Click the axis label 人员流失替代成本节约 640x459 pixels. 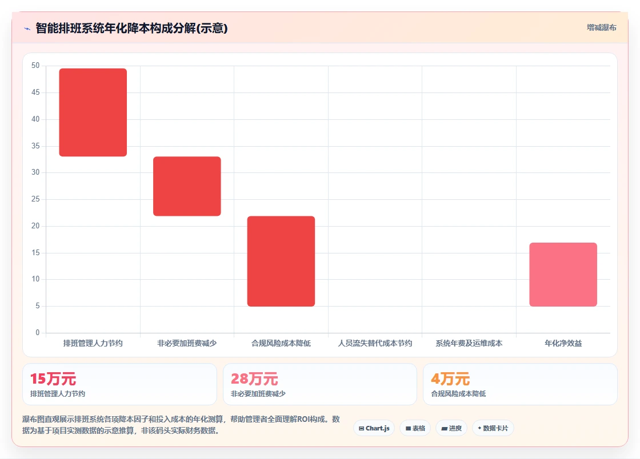point(375,343)
